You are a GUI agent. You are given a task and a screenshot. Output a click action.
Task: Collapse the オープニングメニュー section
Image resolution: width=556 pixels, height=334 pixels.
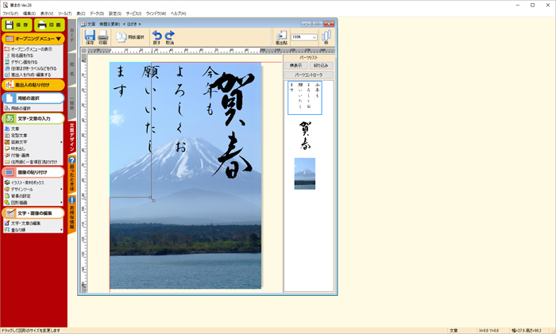click(58, 39)
